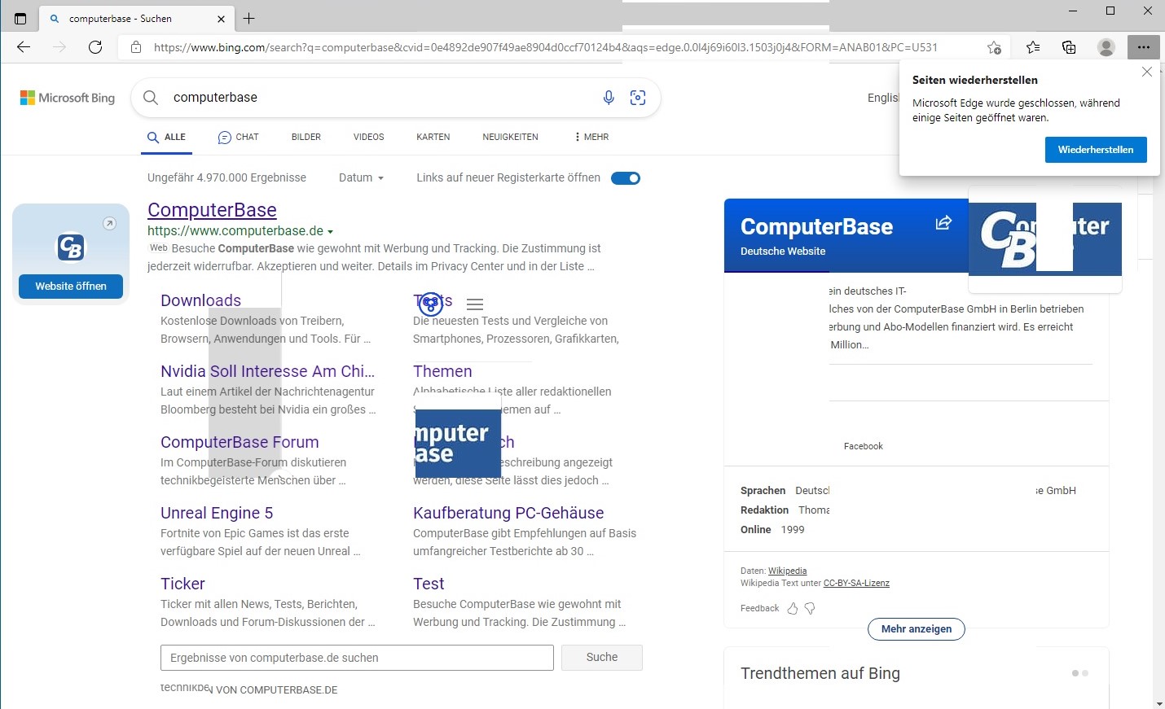The height and width of the screenshot is (709, 1165).
Task: Toggle Links auf neuer Registerkarte öffnen
Action: pyautogui.click(x=626, y=178)
